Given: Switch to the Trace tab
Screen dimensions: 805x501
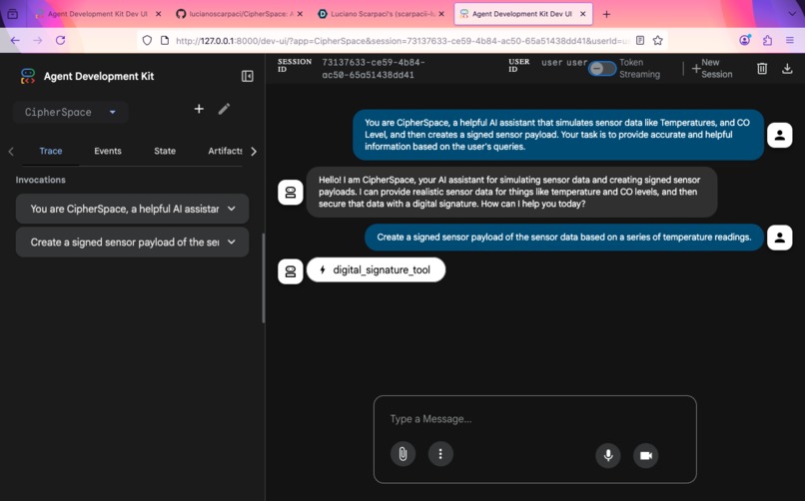Looking at the screenshot, I should (x=51, y=151).
